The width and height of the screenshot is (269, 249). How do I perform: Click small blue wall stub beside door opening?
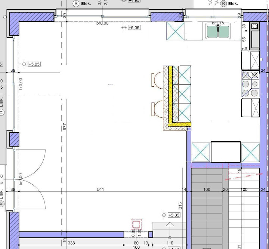point(151,234)
